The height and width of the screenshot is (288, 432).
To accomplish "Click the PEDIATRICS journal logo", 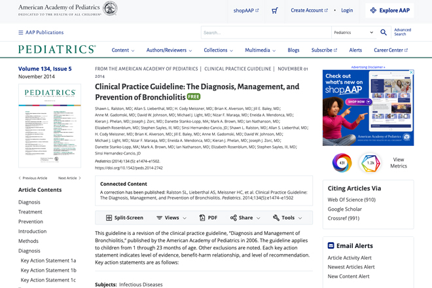I will coord(57,49).
